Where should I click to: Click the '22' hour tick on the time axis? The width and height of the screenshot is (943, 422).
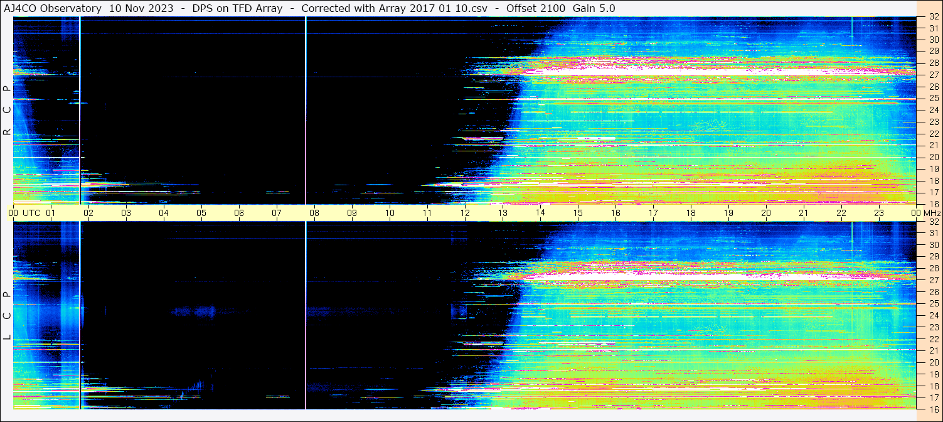tap(841, 213)
